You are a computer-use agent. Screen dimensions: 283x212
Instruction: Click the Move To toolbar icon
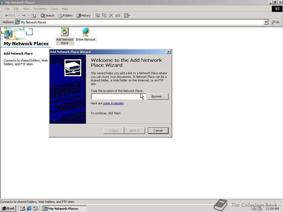pyautogui.click(x=98, y=15)
